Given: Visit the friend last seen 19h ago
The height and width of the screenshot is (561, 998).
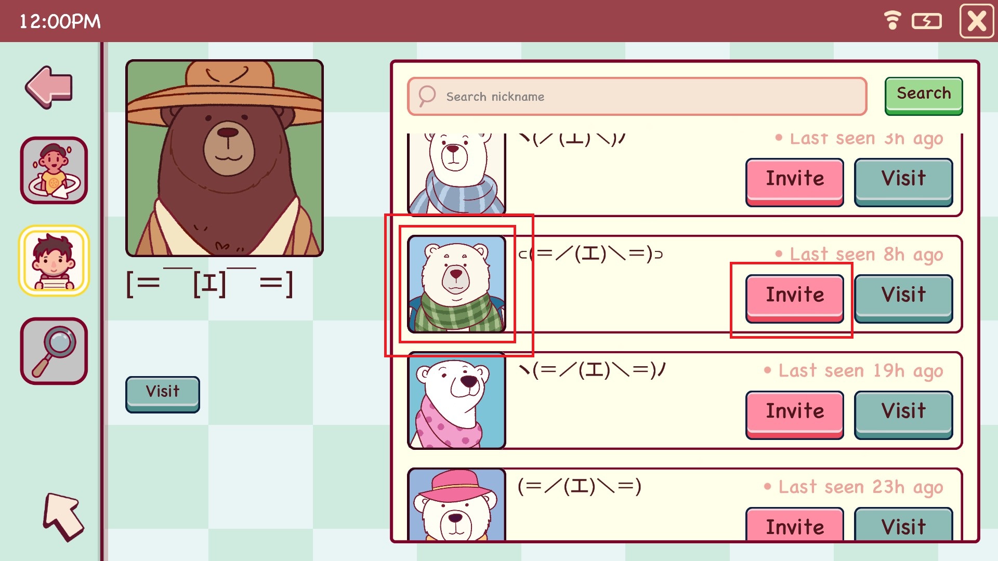Looking at the screenshot, I should pos(903,415).
